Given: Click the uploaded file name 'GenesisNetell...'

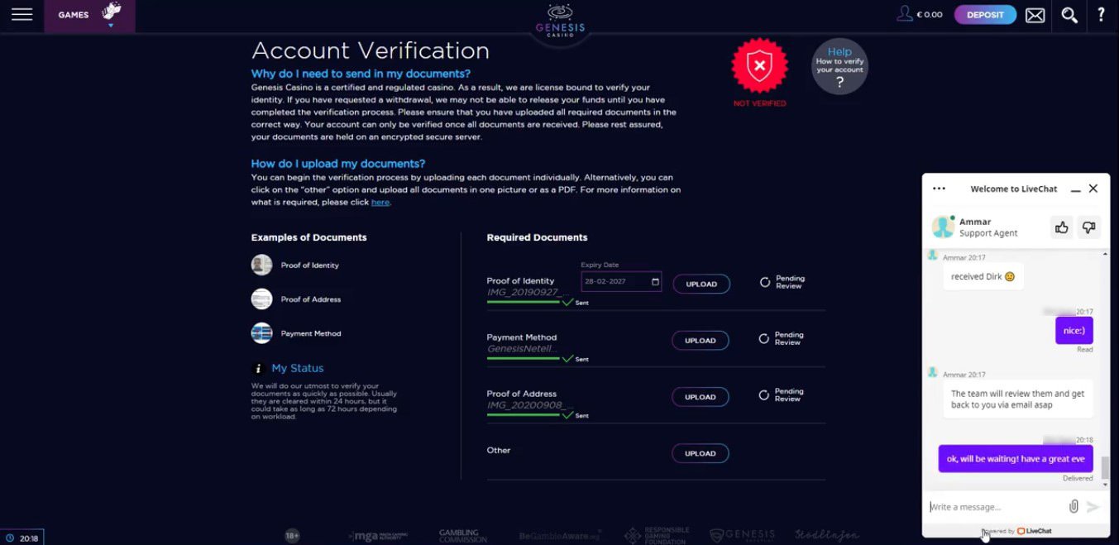Looking at the screenshot, I should (x=522, y=348).
